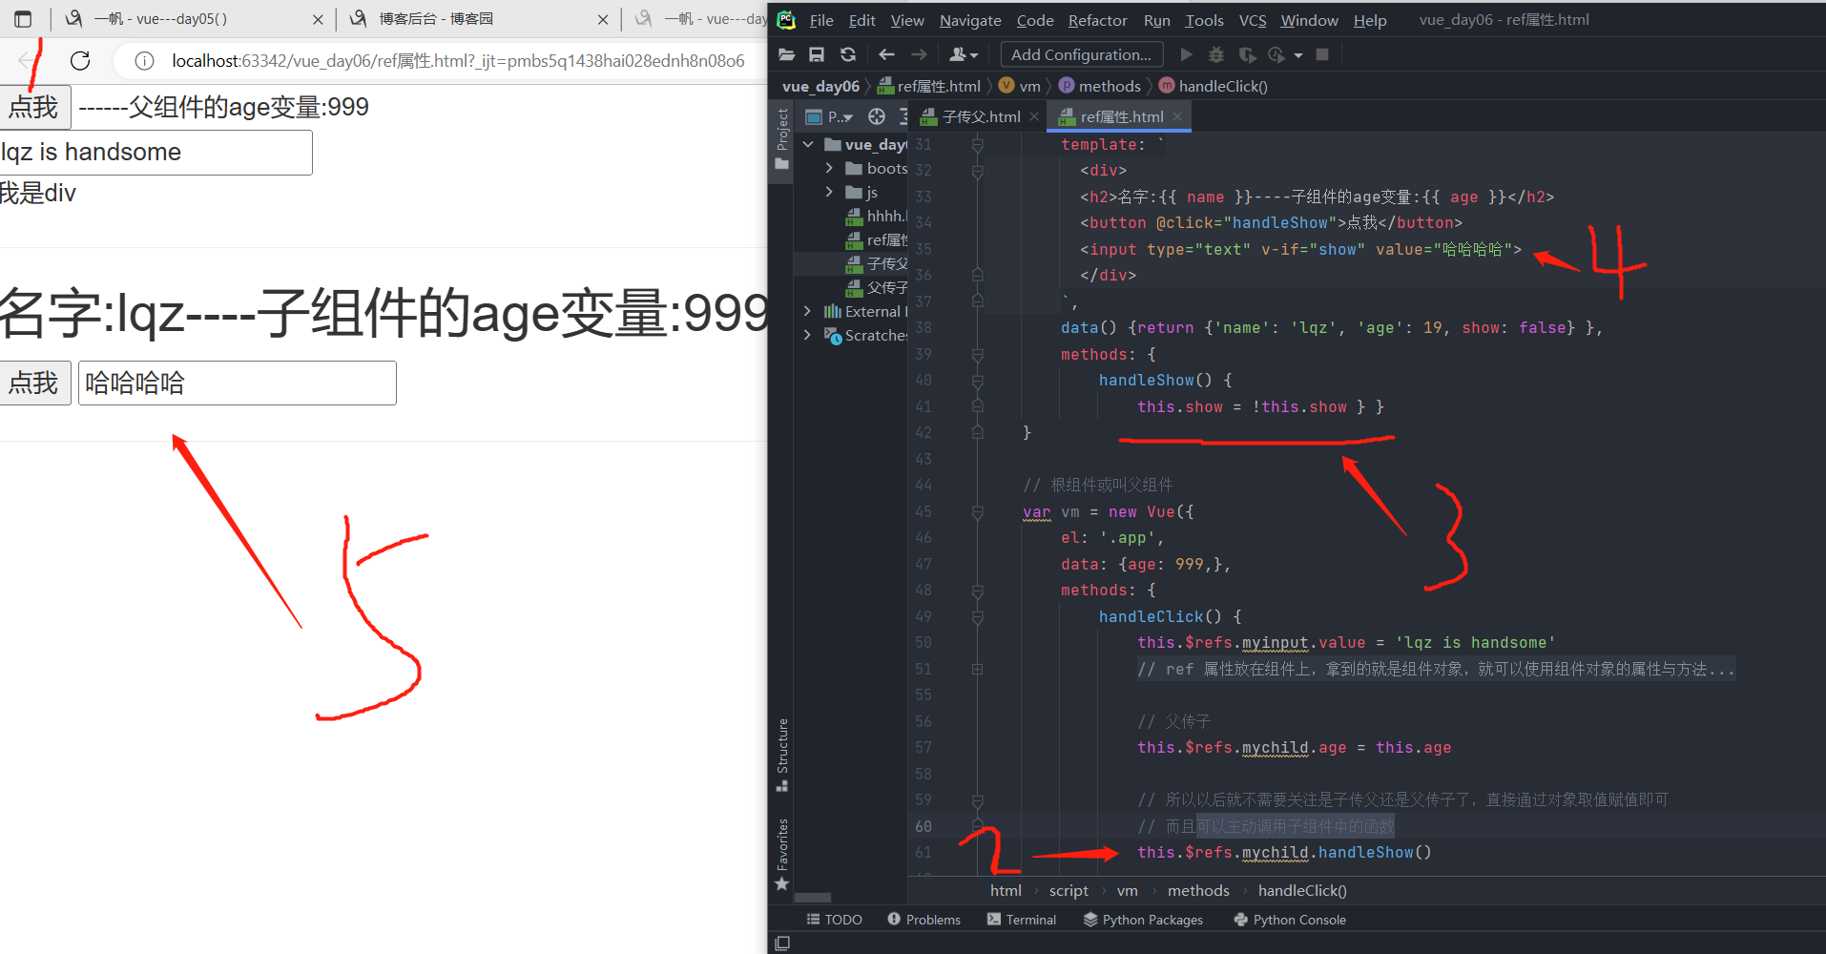
Task: Open the Tools menu
Action: [x=1204, y=20]
